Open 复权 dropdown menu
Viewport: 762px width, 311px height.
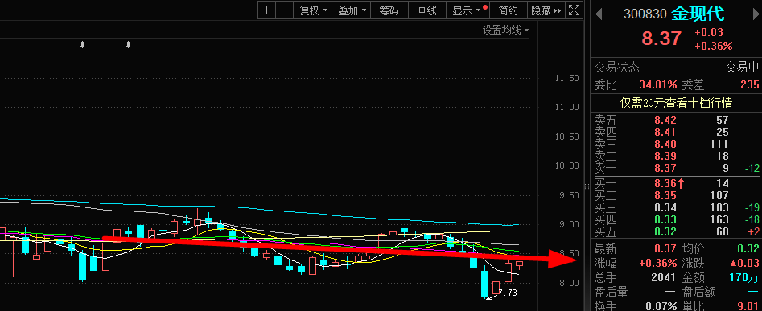click(x=313, y=10)
